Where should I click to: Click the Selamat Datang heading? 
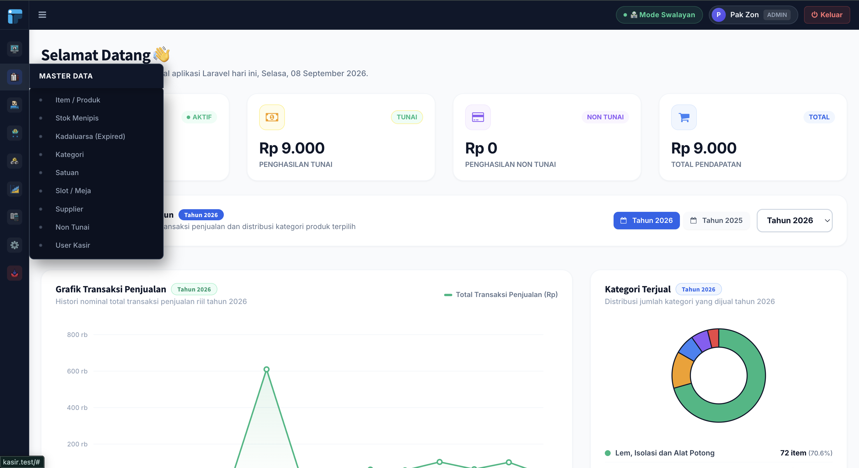pyautogui.click(x=96, y=55)
